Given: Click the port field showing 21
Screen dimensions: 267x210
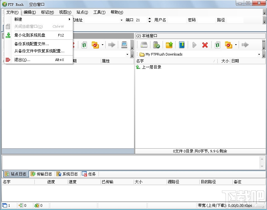Looking at the screenshot, I should point(141,20).
